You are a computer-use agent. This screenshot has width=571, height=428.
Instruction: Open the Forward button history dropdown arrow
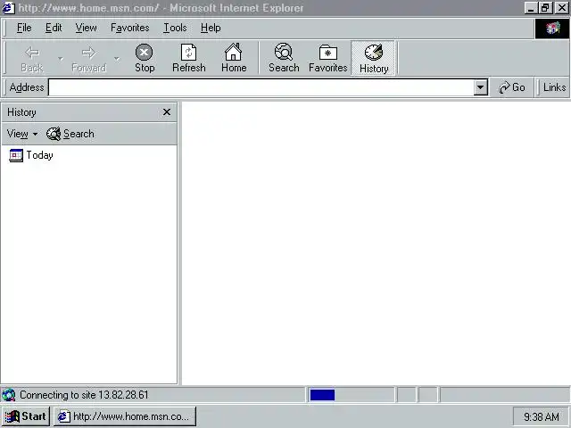(x=117, y=58)
